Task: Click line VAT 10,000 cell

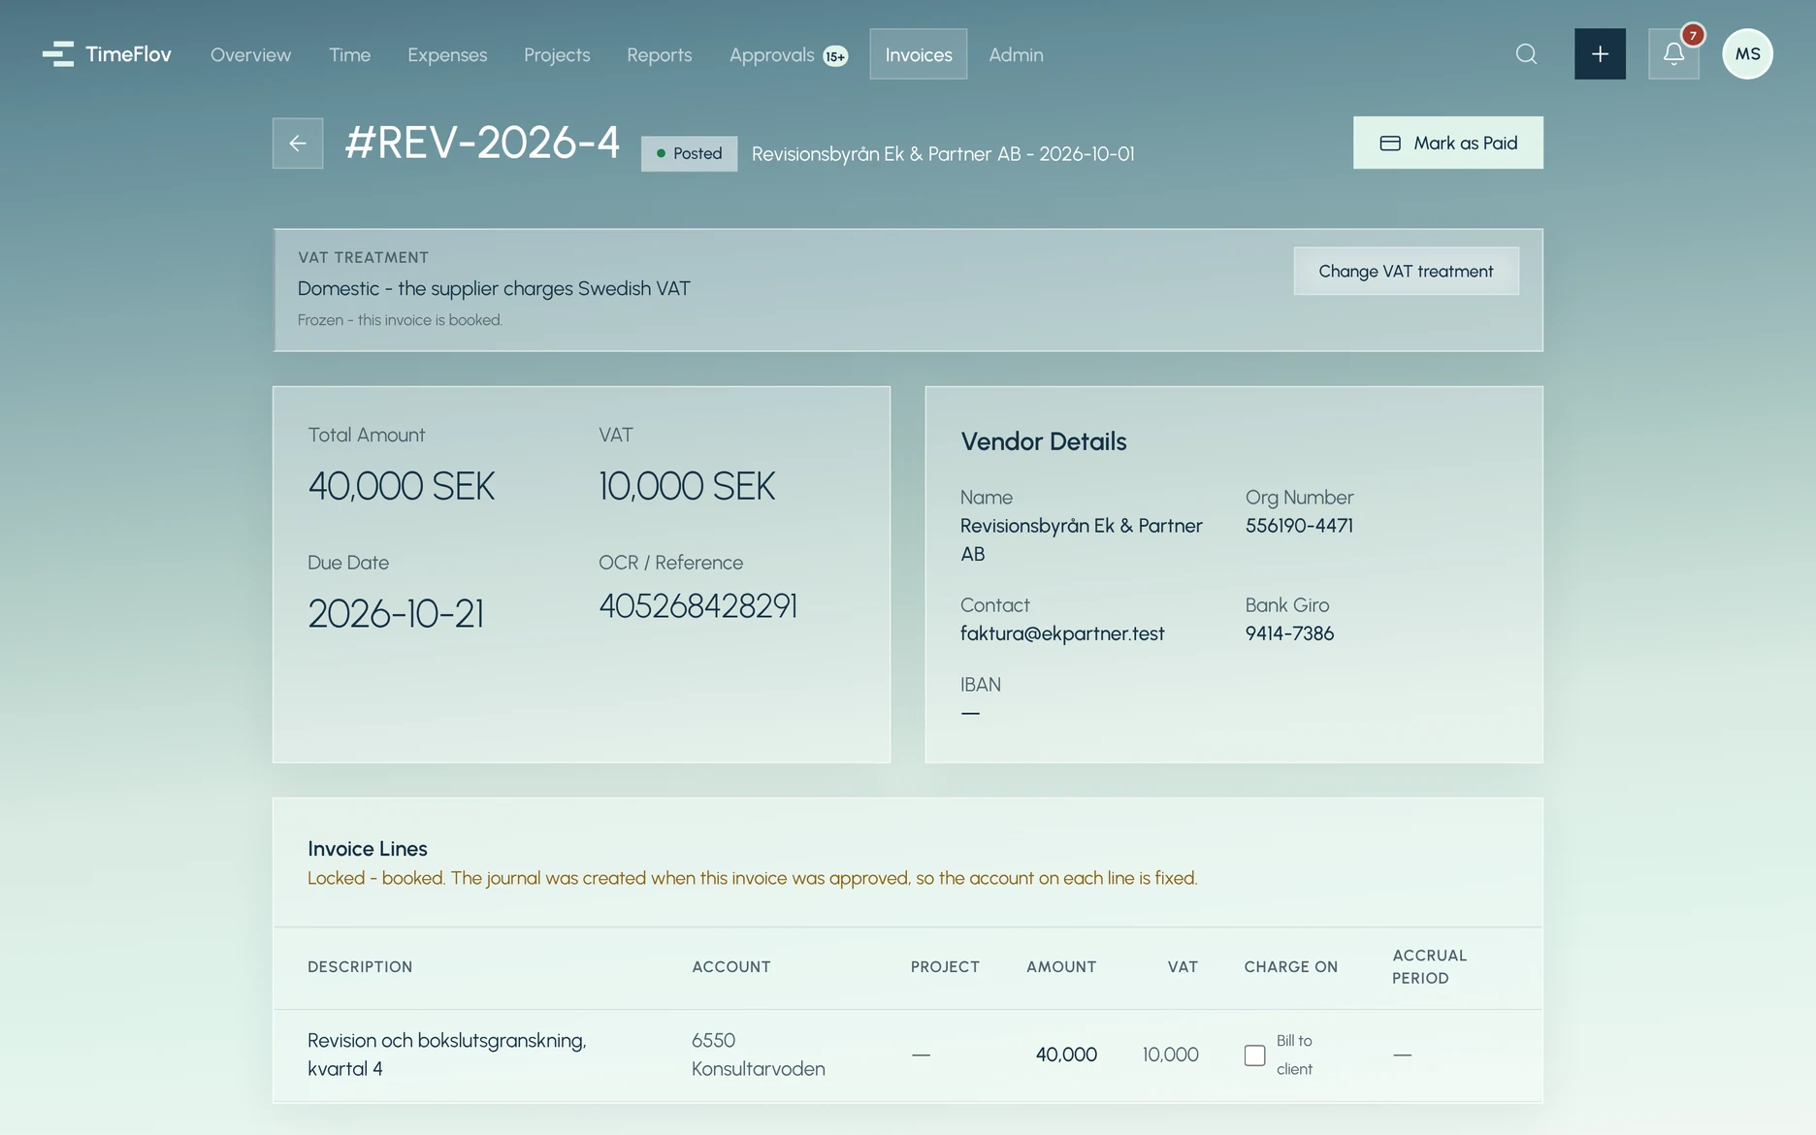Action: point(1170,1054)
